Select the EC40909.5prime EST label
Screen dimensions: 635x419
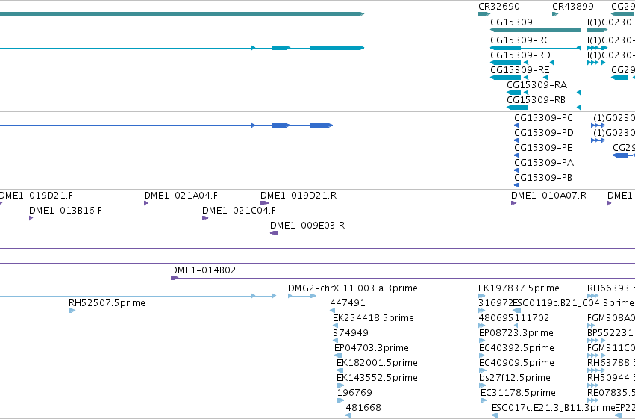(516, 363)
